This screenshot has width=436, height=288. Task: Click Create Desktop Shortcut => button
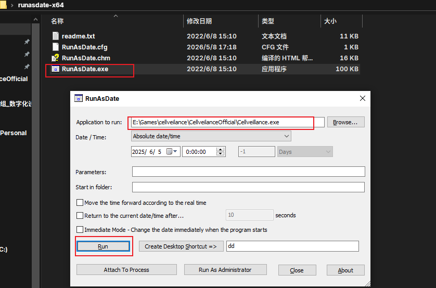(181, 246)
